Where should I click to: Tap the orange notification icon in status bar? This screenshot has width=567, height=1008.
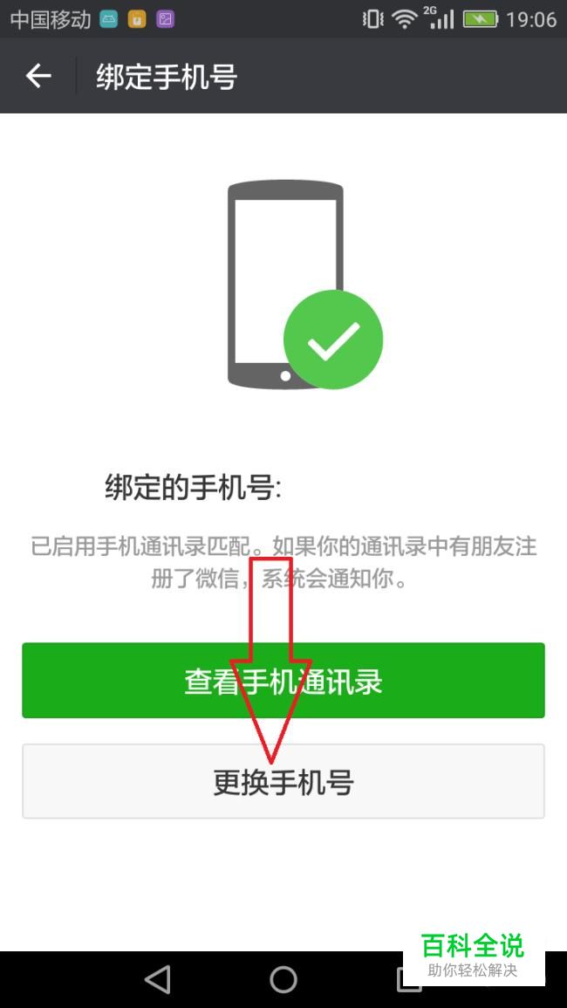pyautogui.click(x=137, y=20)
